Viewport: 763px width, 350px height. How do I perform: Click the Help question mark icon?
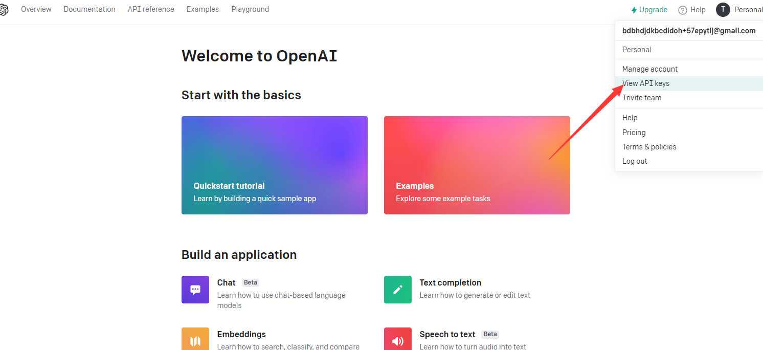682,10
